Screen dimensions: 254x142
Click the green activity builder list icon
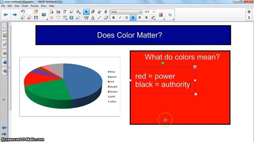point(65,11)
